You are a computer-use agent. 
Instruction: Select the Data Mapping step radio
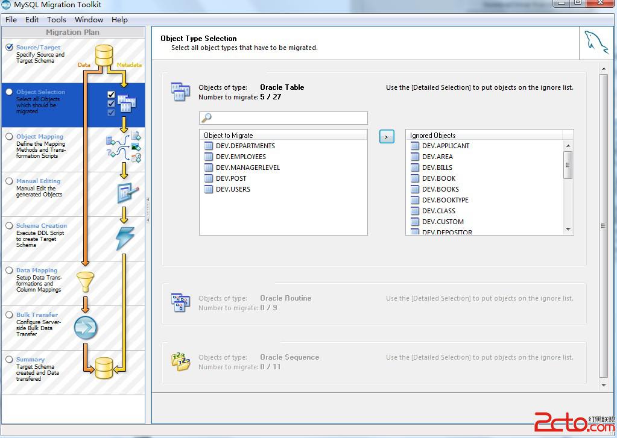click(x=10, y=270)
